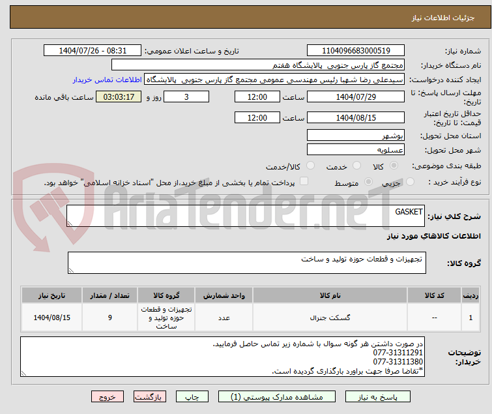Click the delivery province field 'بوشهر'
This screenshot has width=492, height=414.
(356, 135)
